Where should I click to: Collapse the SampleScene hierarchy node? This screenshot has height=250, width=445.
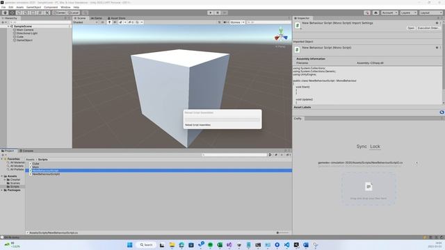[8, 26]
